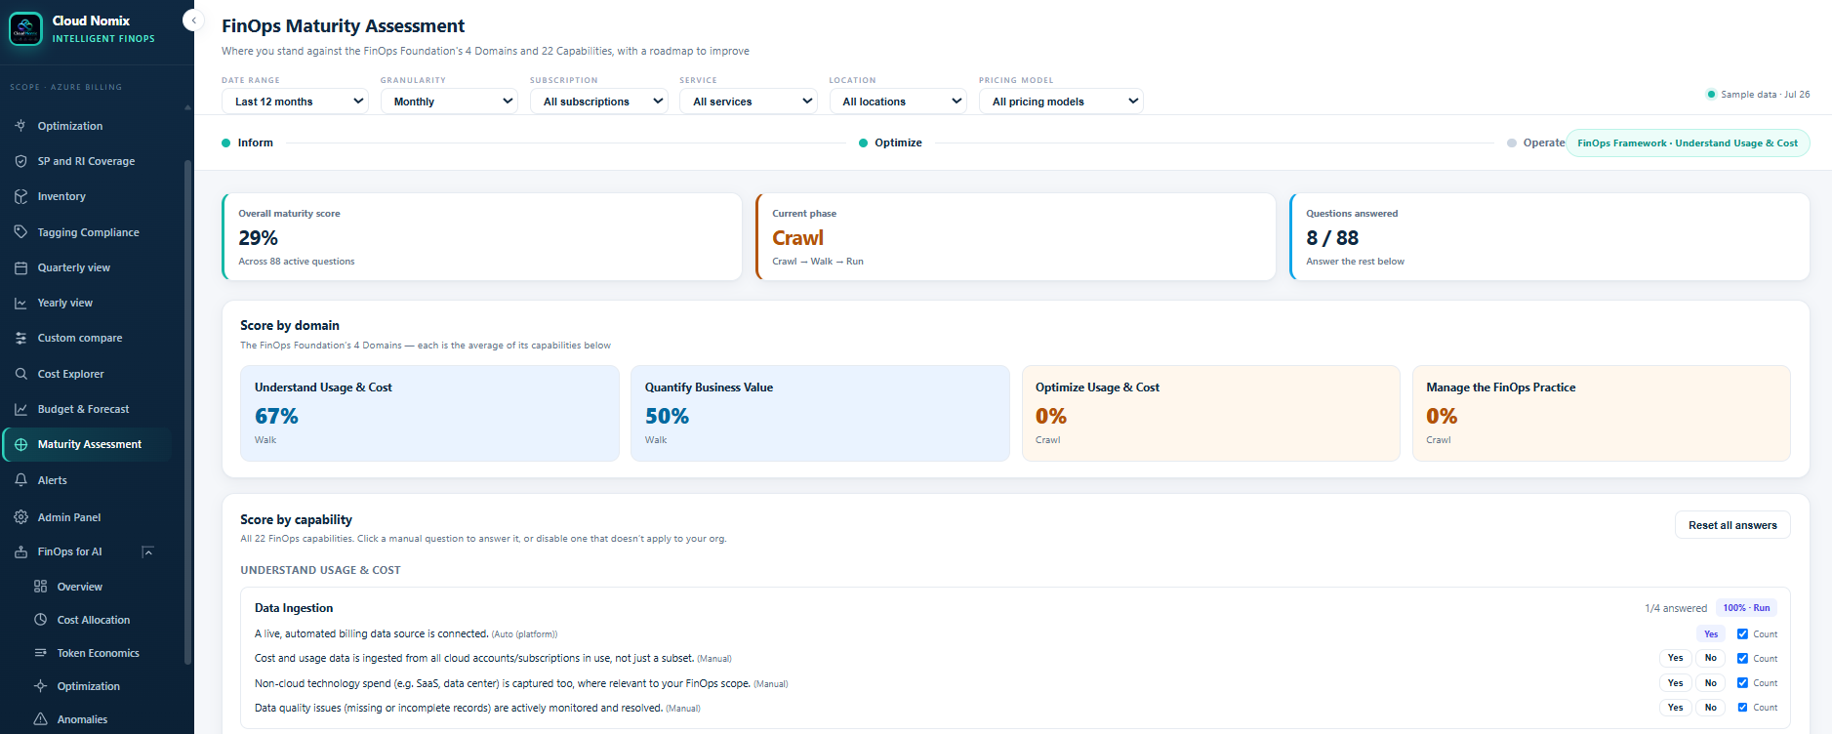Screen dimensions: 1832x734
Task: Open Token Economics under FinOps for AI
Action: click(98, 653)
